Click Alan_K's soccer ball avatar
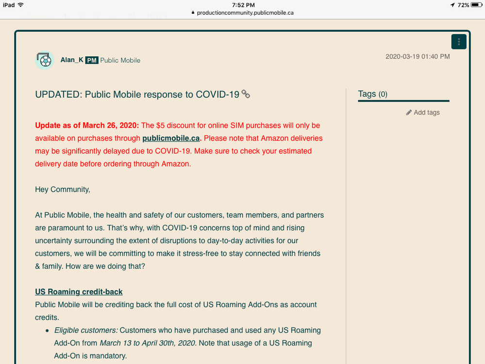The image size is (485, 364). tap(45, 60)
